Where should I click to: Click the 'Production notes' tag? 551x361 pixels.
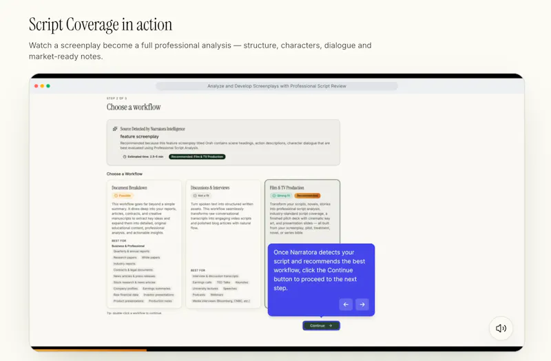point(160,301)
